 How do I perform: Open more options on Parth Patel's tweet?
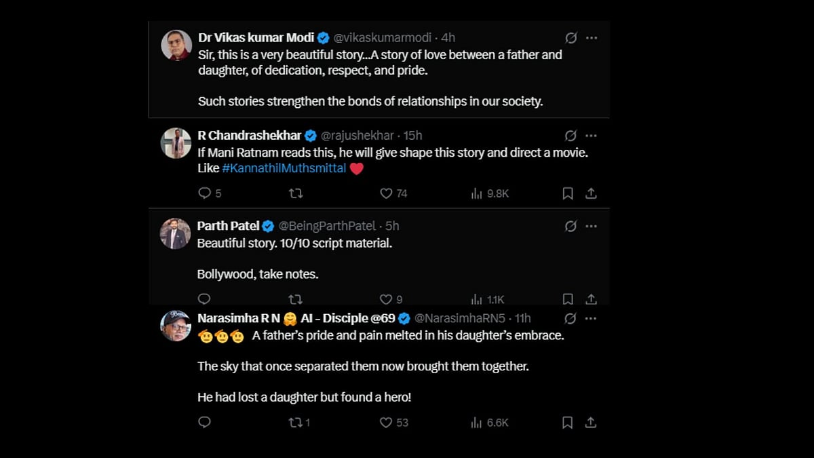click(592, 226)
